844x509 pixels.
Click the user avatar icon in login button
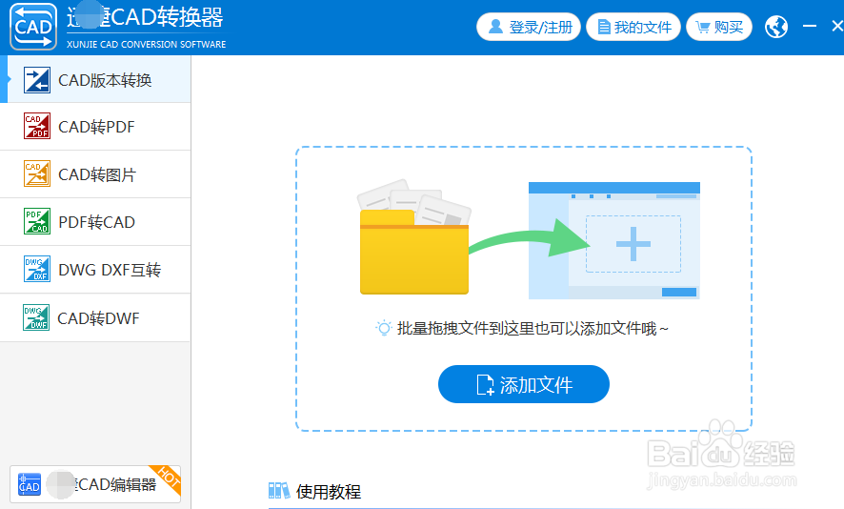495,27
